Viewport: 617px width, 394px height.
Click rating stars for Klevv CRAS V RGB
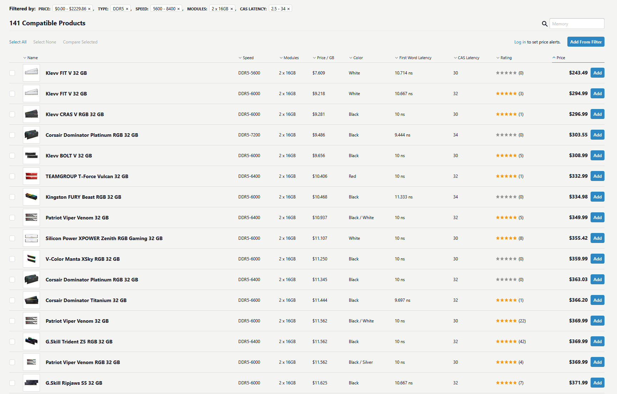click(506, 114)
